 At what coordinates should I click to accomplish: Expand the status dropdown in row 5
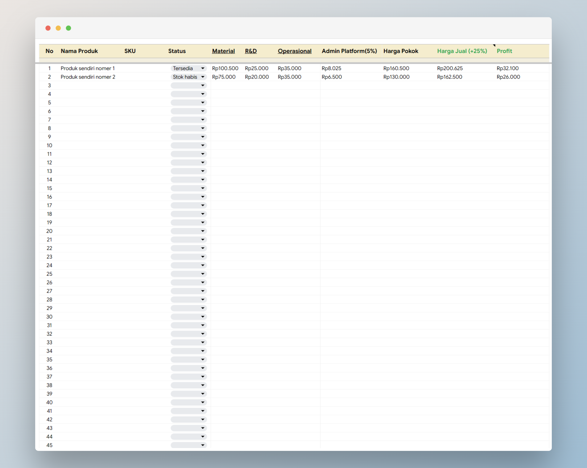click(x=189, y=102)
